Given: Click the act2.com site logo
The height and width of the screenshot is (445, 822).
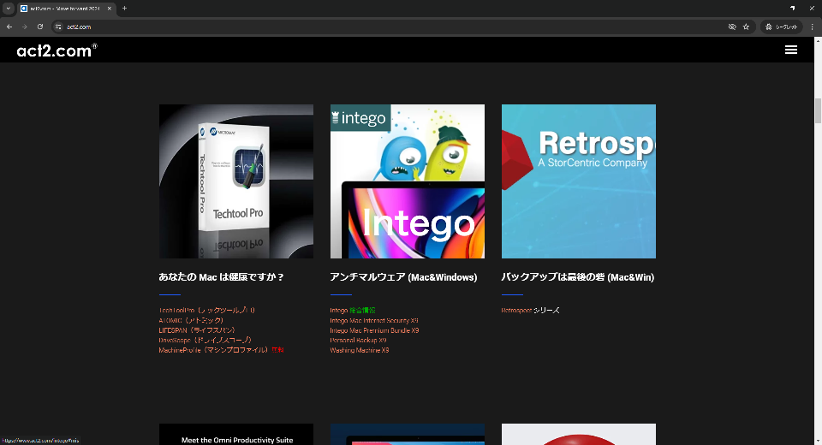Looking at the screenshot, I should (x=57, y=50).
